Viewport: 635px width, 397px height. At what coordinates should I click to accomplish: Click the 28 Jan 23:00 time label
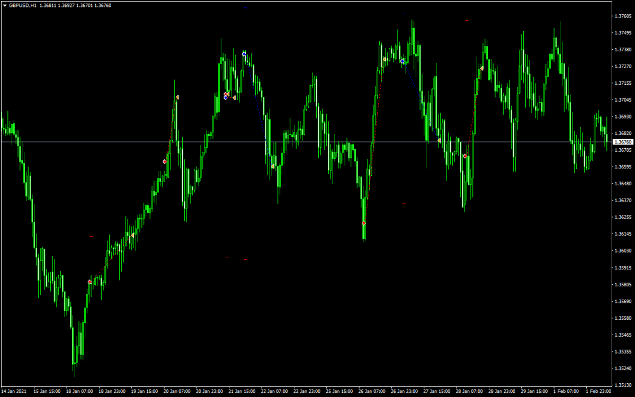point(502,391)
